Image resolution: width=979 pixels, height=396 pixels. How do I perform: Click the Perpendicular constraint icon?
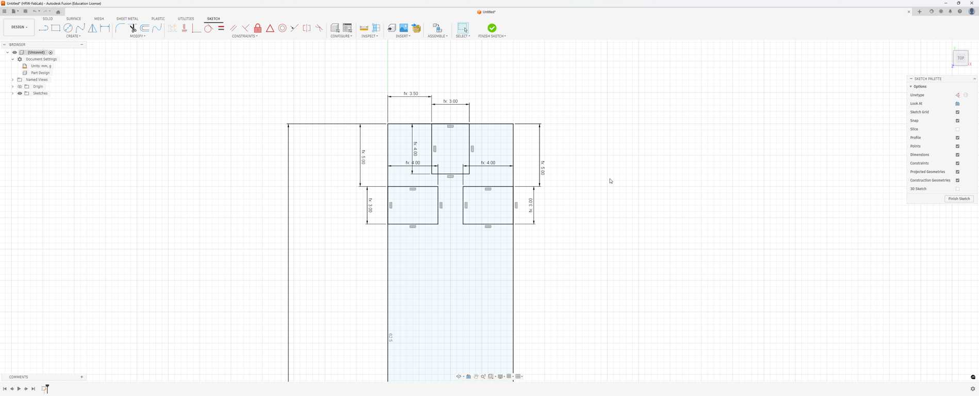pos(246,28)
